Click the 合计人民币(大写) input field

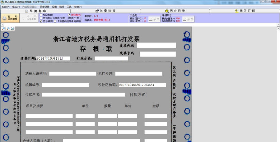tap(101, 140)
